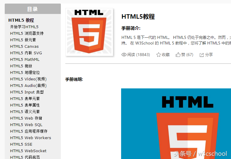The width and height of the screenshot is (231, 159).
Task: Select HTML5 新元素 from the directory
Action: (x=23, y=40)
